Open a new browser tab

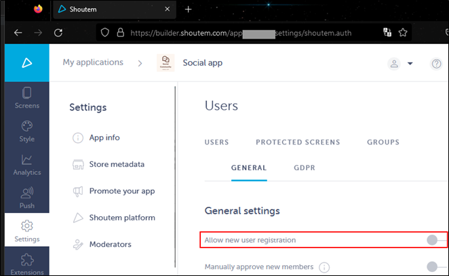pyautogui.click(x=188, y=9)
